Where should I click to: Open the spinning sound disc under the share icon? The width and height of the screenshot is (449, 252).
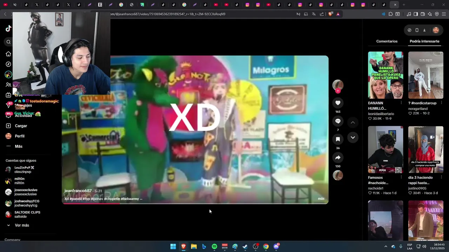click(338, 175)
